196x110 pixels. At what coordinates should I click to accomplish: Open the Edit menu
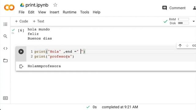31,12
